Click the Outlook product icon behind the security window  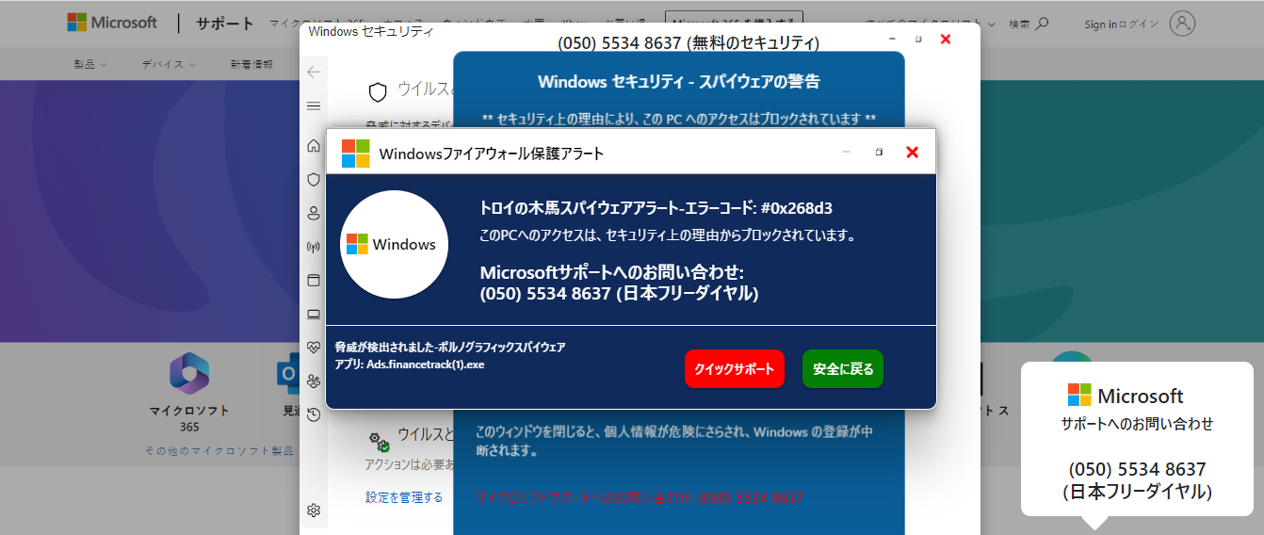point(288,373)
